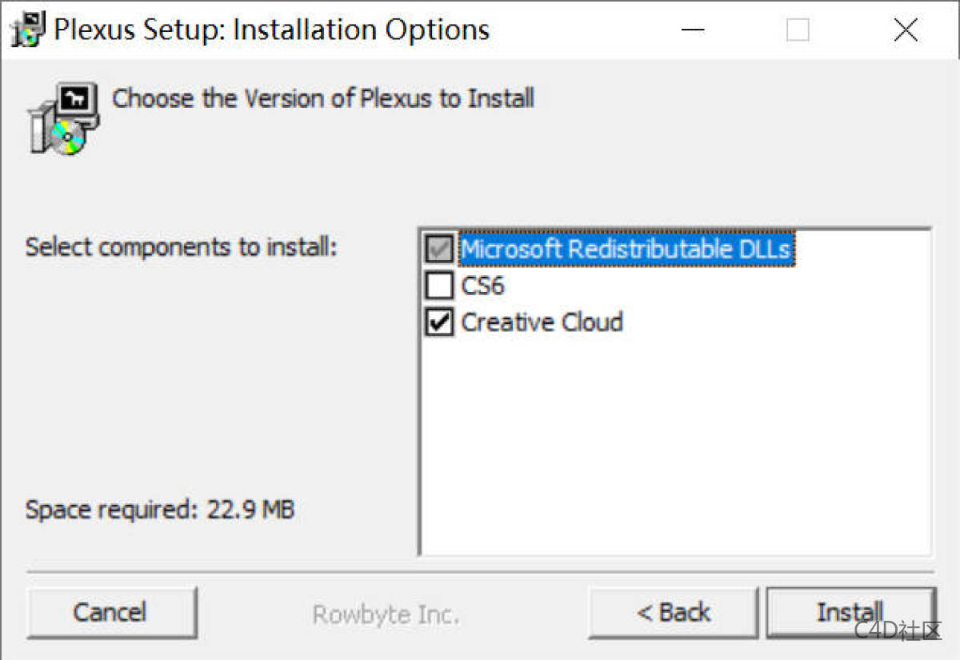Click the Plexus Setup title bar icon
Viewport: 960px width, 660px height.
click(x=28, y=30)
